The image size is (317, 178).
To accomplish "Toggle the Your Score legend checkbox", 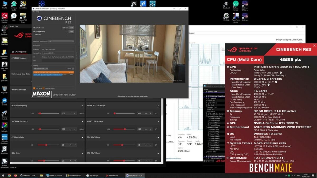I will point(34,88).
